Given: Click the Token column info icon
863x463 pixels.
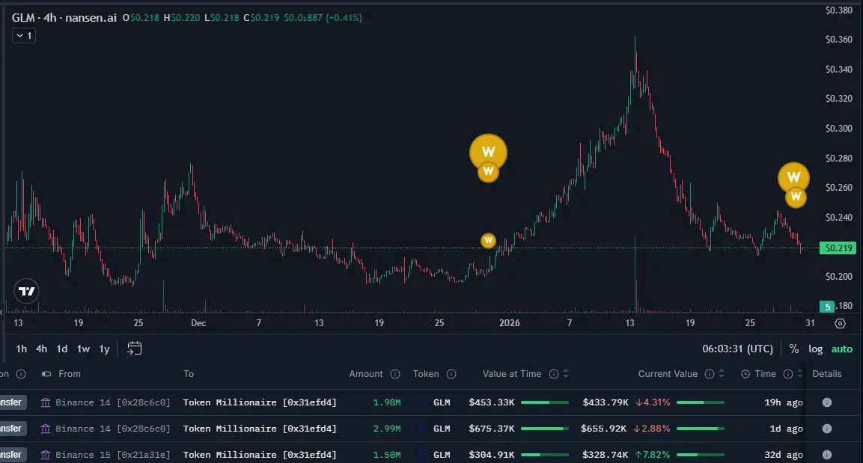Looking at the screenshot, I should coord(451,374).
